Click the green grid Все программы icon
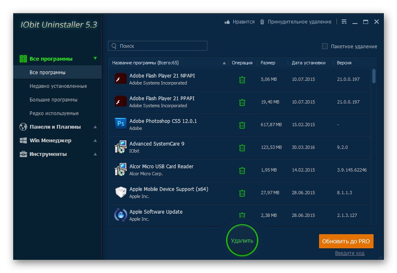This screenshot has width=397, height=273. (x=23, y=59)
